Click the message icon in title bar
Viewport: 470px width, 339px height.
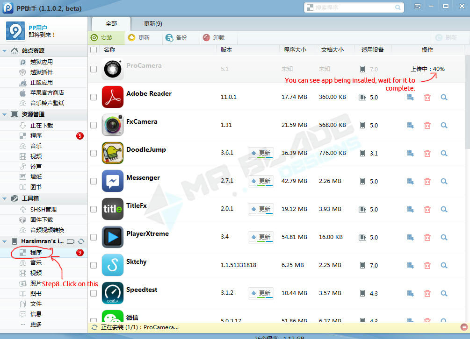[418, 6]
